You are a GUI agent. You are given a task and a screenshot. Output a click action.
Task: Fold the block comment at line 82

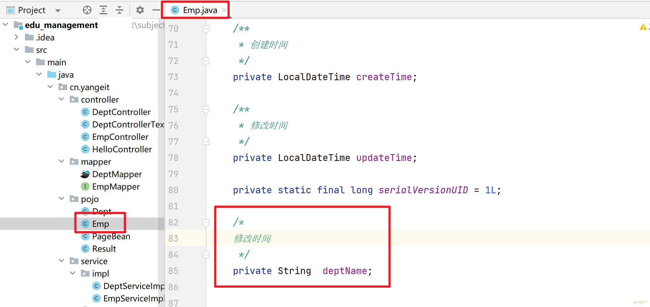pyautogui.click(x=206, y=223)
